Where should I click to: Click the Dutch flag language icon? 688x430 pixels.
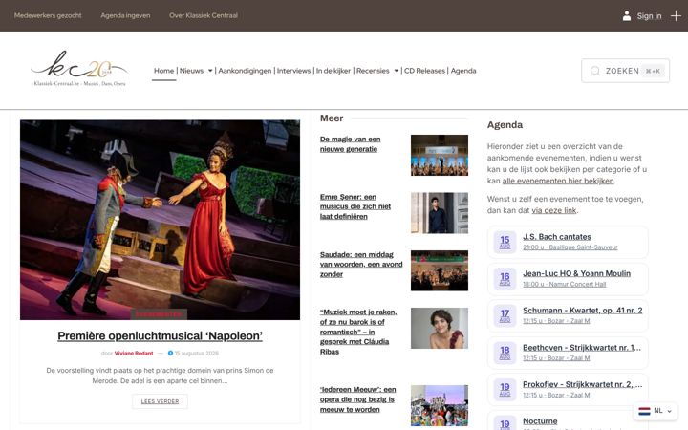coord(644,411)
